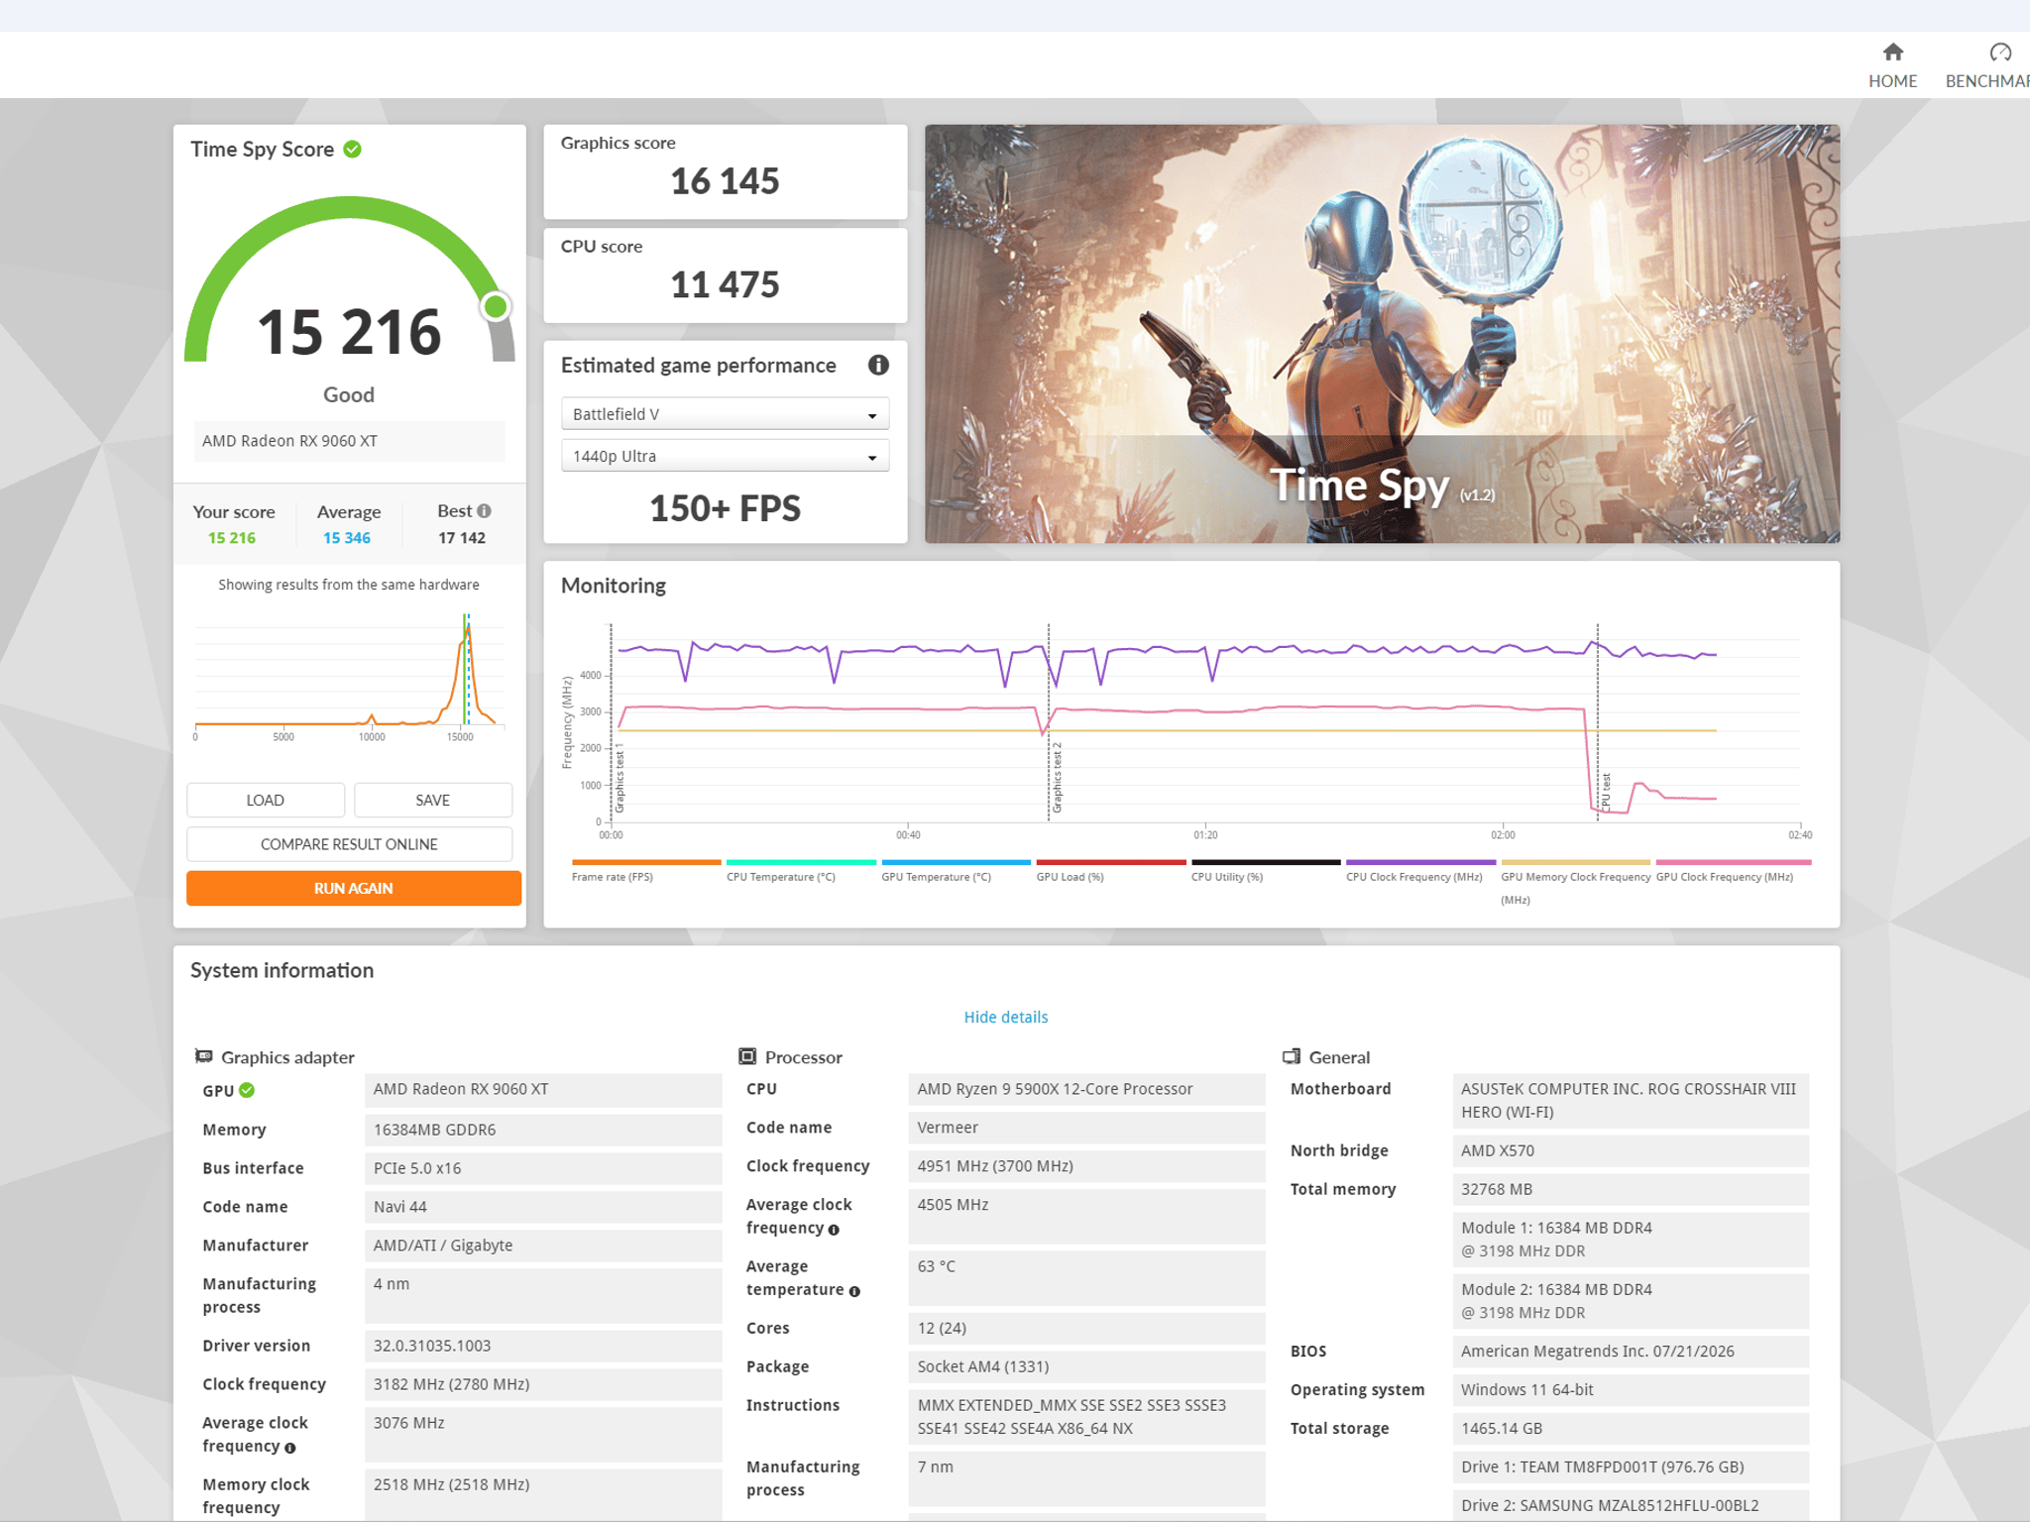Viewport: 2030px width, 1522px height.
Task: Open the Home tab icon
Action: 1892,53
